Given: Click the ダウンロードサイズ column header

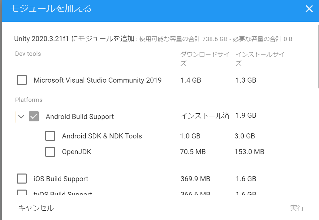Looking at the screenshot, I should tap(205, 59).
